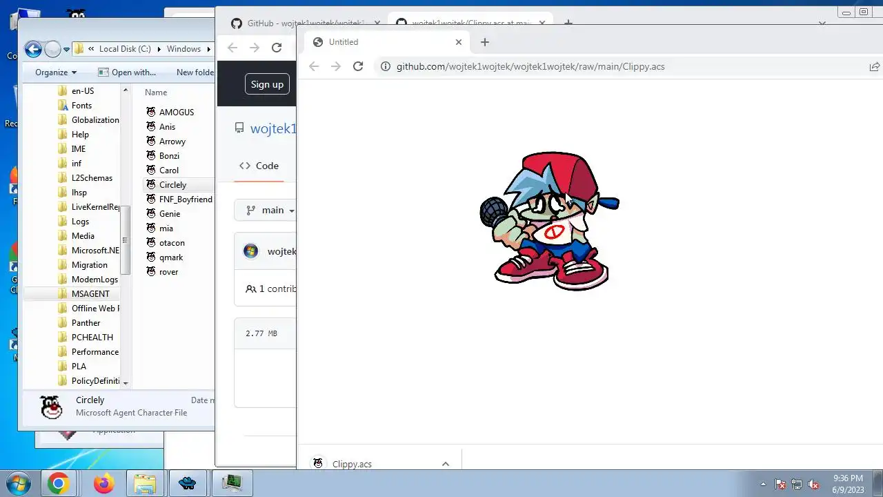Click the Explorer Back arrow button
883x497 pixels.
(32, 49)
